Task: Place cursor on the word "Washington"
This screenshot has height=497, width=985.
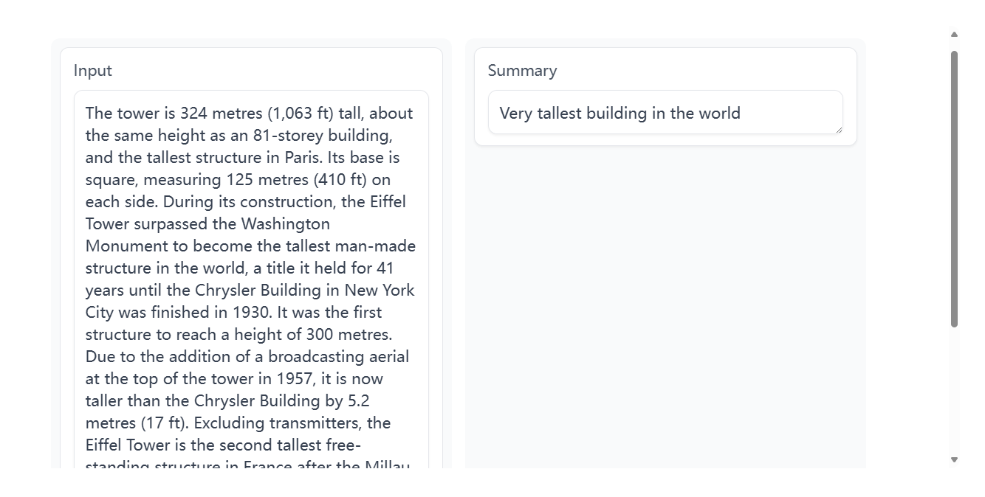Action: tap(286, 224)
